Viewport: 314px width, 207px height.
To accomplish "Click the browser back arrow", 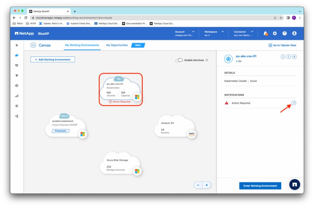I will click(x=14, y=18).
